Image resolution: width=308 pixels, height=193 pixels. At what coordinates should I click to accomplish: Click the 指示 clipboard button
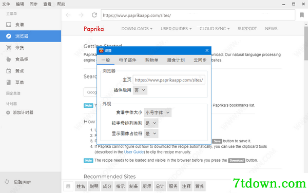(120, 186)
